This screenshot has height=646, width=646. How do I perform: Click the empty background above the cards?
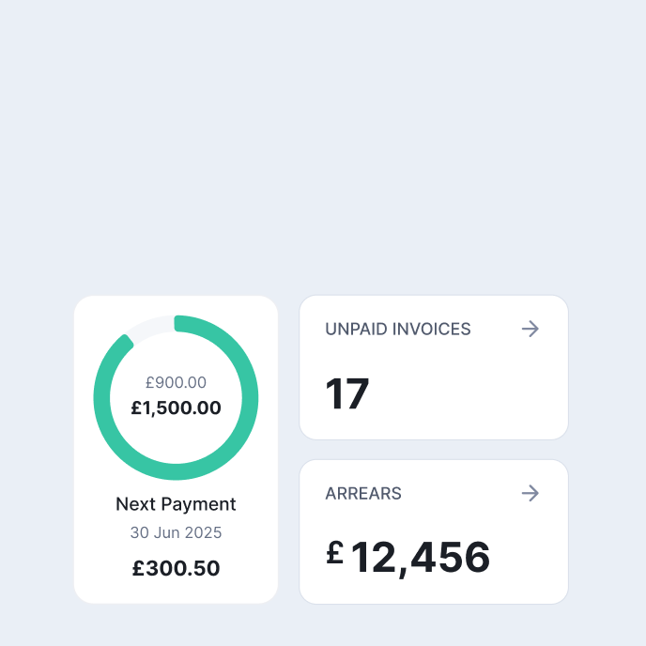point(323,141)
